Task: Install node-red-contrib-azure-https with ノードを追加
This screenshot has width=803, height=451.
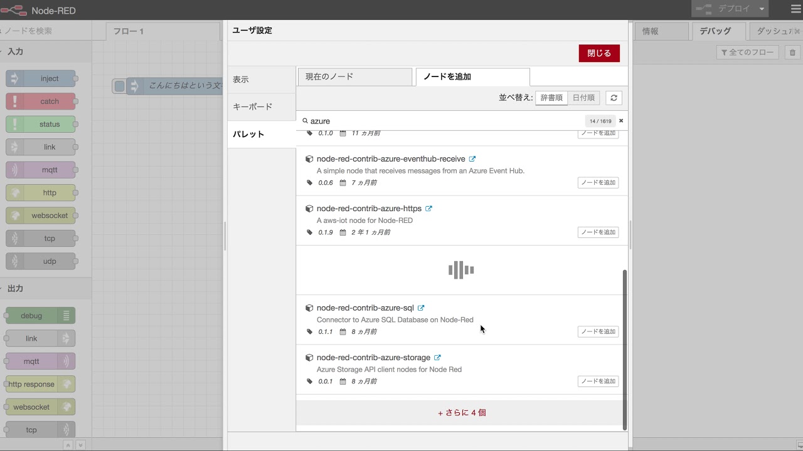Action: tap(598, 232)
